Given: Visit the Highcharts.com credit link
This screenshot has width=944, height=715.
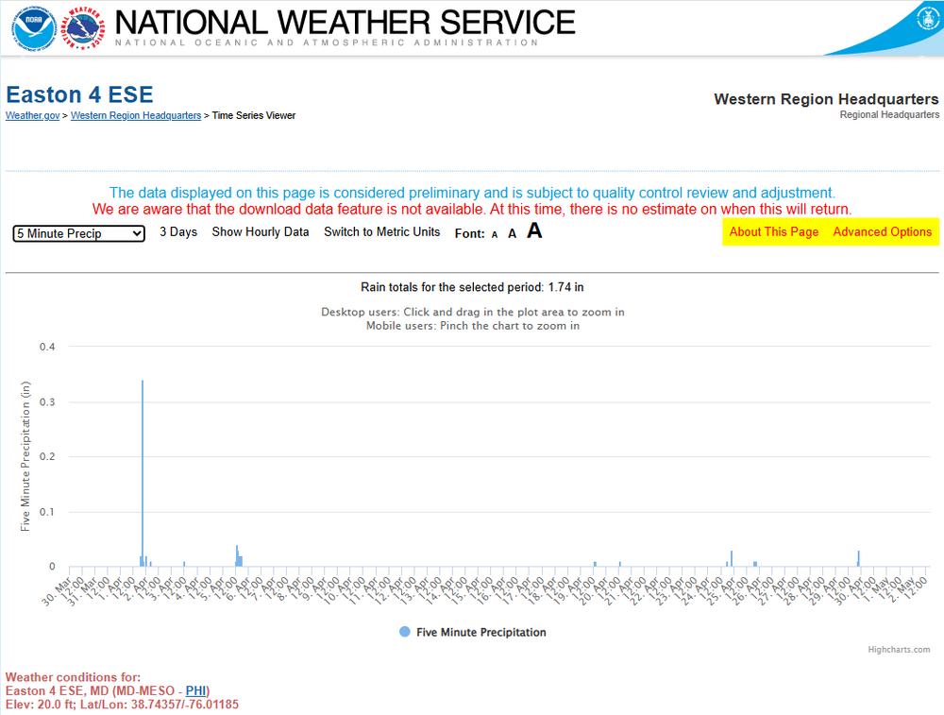Looking at the screenshot, I should 899,649.
